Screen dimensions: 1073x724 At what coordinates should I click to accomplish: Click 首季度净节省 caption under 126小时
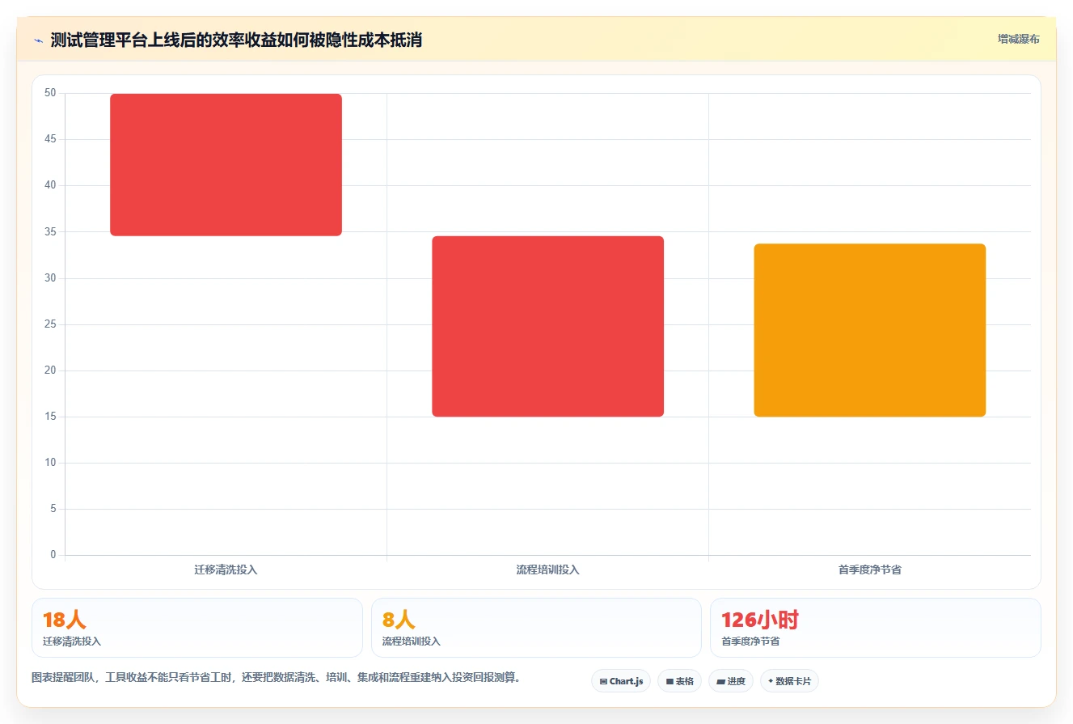tap(750, 641)
